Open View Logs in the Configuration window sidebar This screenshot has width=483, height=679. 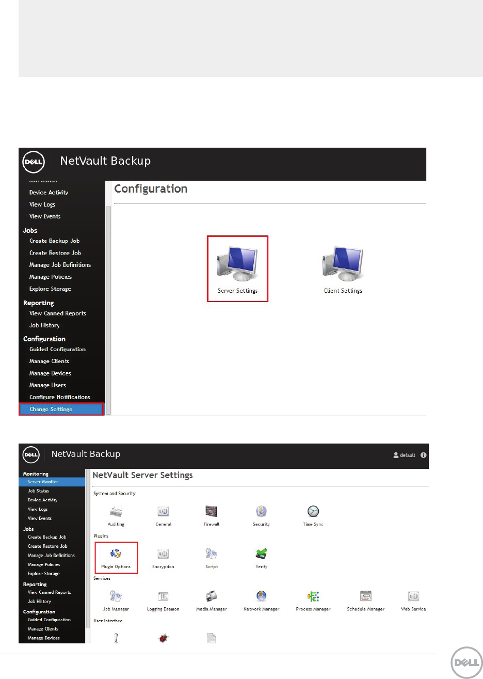point(42,204)
